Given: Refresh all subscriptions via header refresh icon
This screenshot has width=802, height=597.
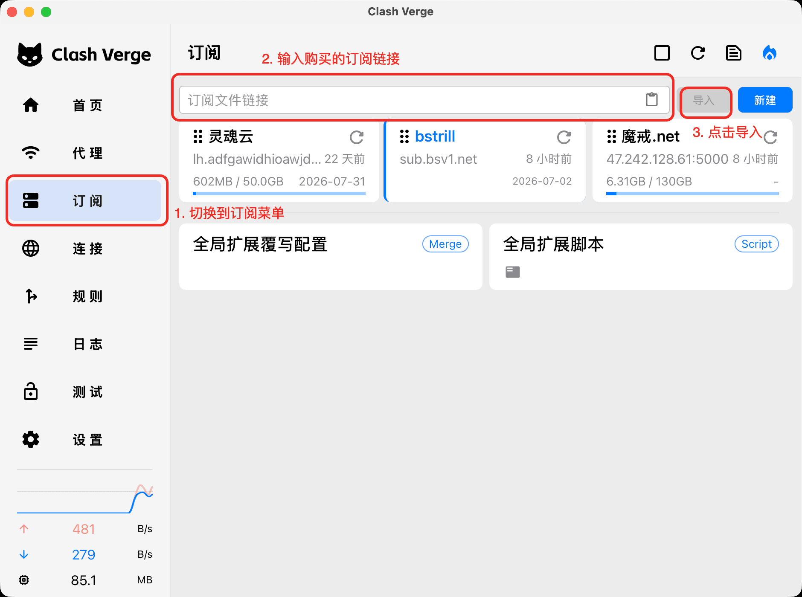Looking at the screenshot, I should (x=698, y=53).
